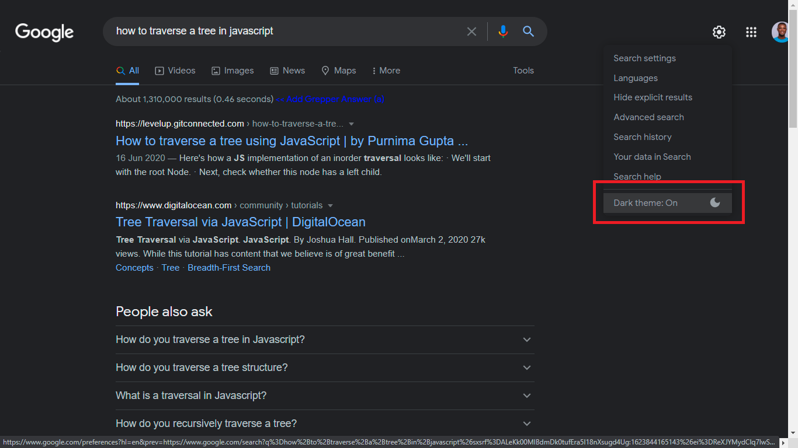The image size is (798, 448).
Task: Expand "What is a traversal in Javascript?"
Action: click(325, 395)
